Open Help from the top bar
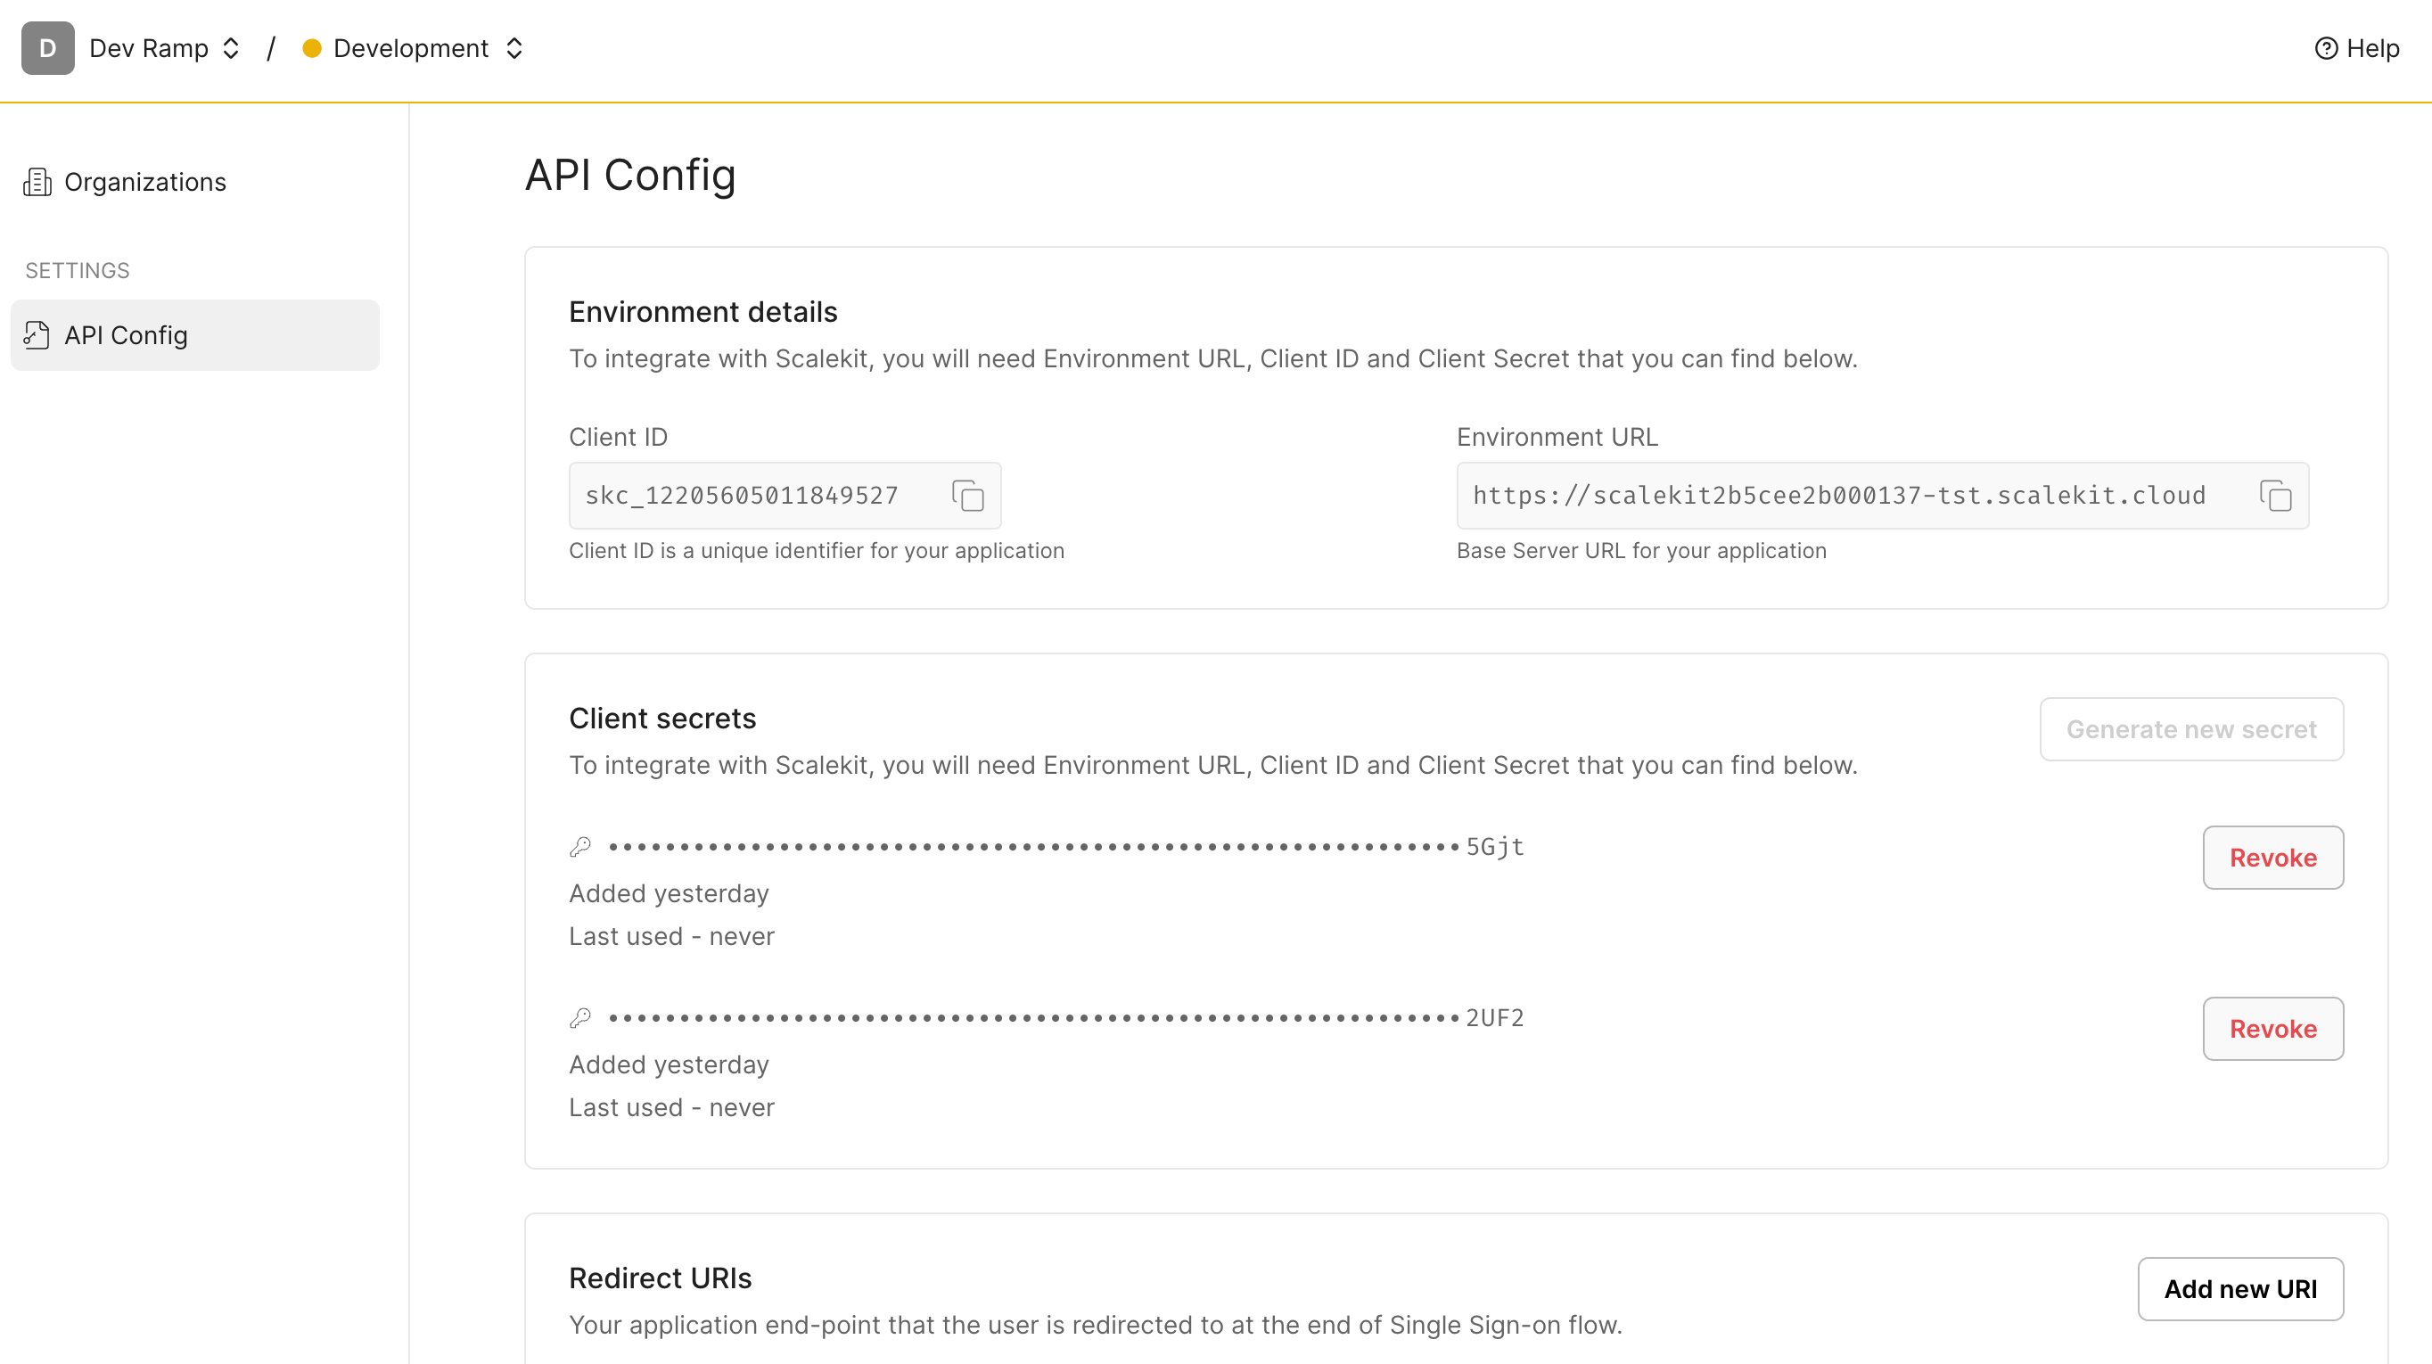 click(2357, 48)
